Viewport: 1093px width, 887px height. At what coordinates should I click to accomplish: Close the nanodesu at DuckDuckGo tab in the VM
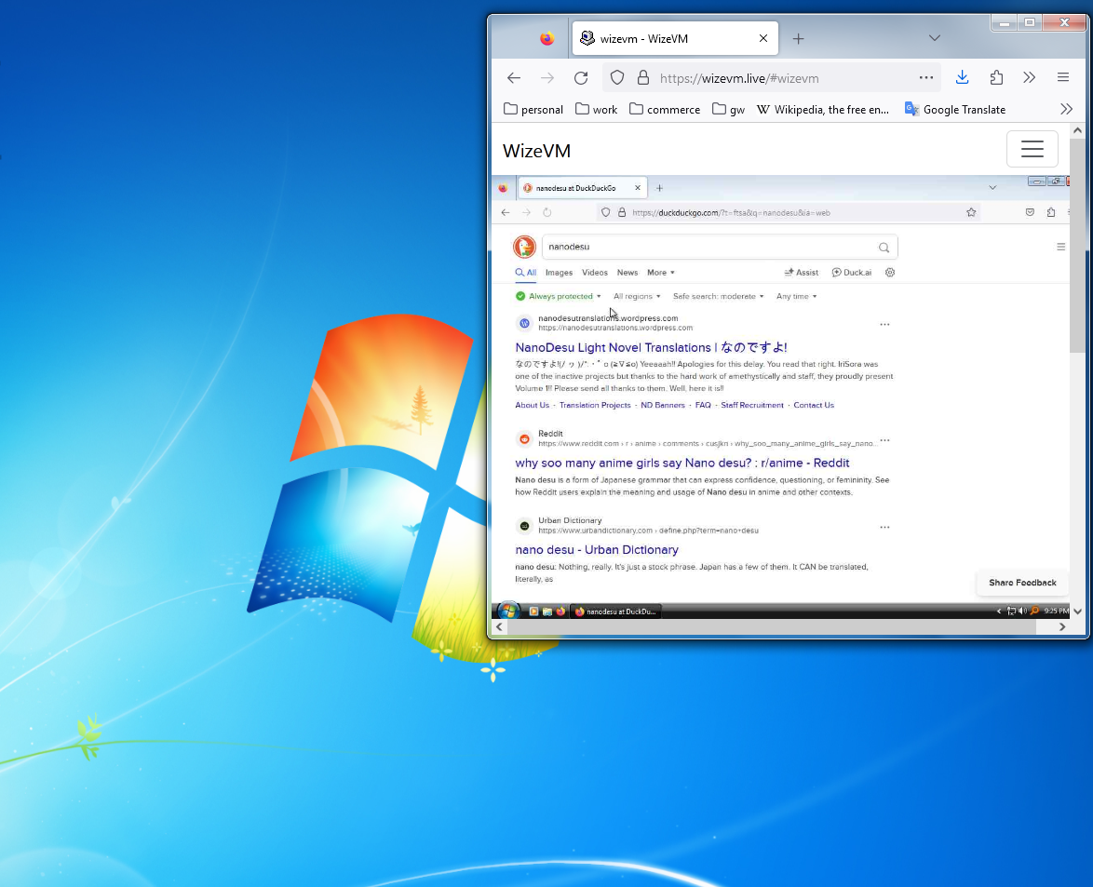pyautogui.click(x=637, y=188)
